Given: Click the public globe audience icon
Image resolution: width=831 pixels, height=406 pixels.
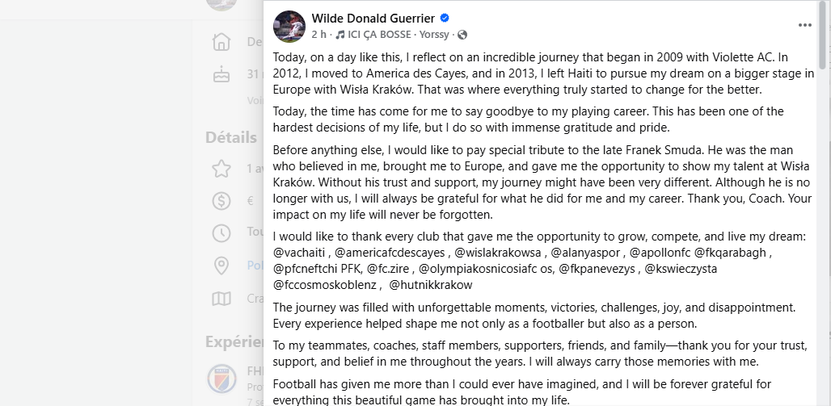Looking at the screenshot, I should 462,35.
